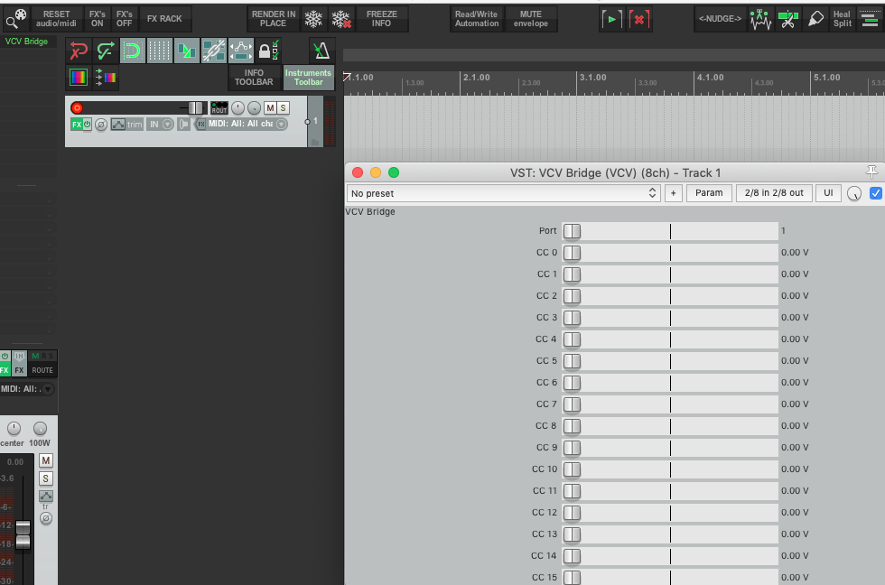Click the UI button in VCV Bridge

click(x=828, y=193)
